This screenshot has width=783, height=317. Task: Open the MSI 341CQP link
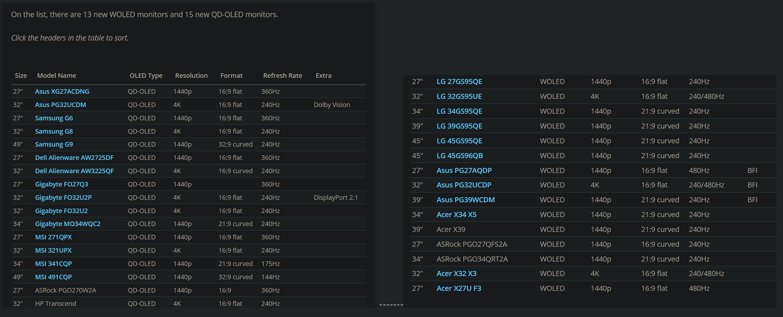coord(54,264)
